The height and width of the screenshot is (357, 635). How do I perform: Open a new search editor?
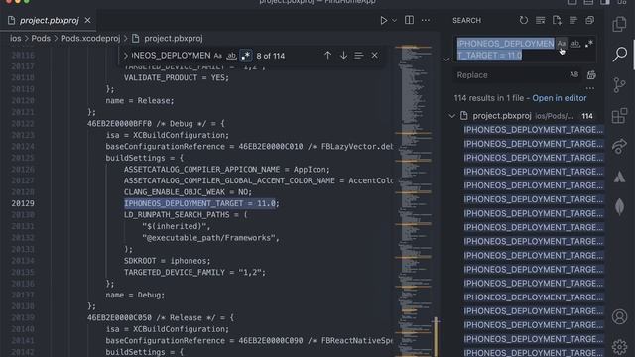click(x=557, y=20)
